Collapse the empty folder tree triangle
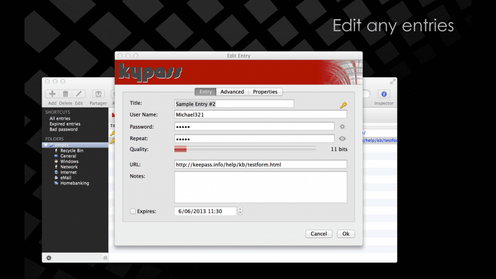496x279 pixels. [x=46, y=145]
